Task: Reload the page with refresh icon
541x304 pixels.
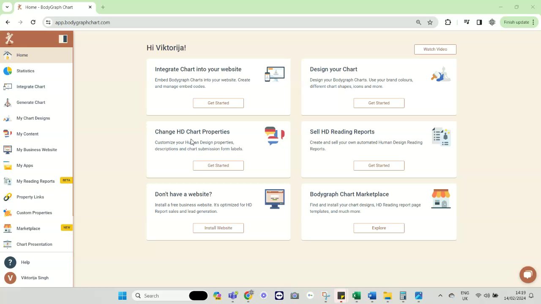Action: pyautogui.click(x=33, y=22)
